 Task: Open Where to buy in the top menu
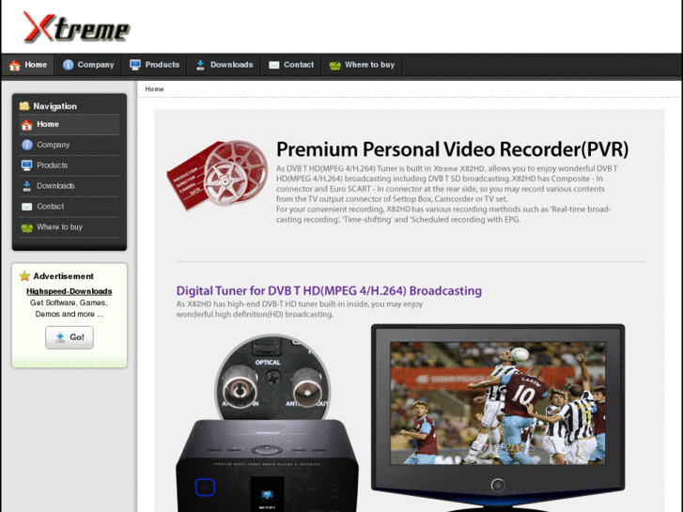(362, 65)
